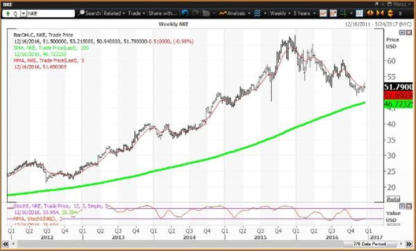Screen dimensions: 416x251
Task: Click the Weekly NKE chart title
Action: 174,24
